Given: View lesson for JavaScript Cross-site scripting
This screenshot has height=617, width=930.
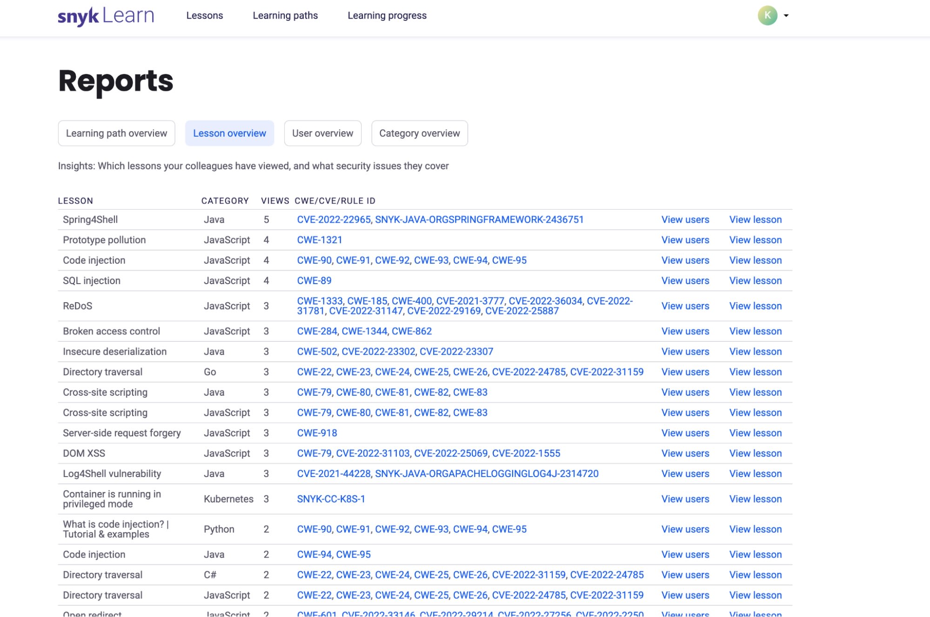Looking at the screenshot, I should [x=756, y=413].
